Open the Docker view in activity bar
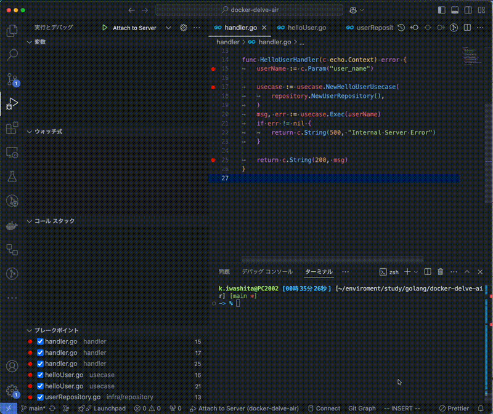 pyautogui.click(x=12, y=225)
